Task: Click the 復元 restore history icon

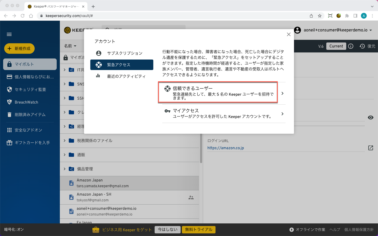Action: pos(362,46)
